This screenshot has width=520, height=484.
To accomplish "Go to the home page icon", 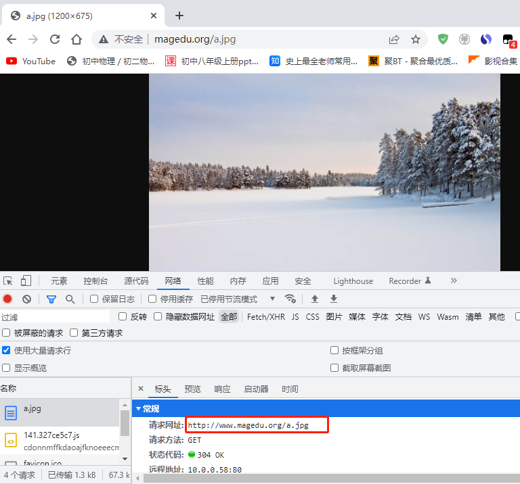I will coord(77,39).
